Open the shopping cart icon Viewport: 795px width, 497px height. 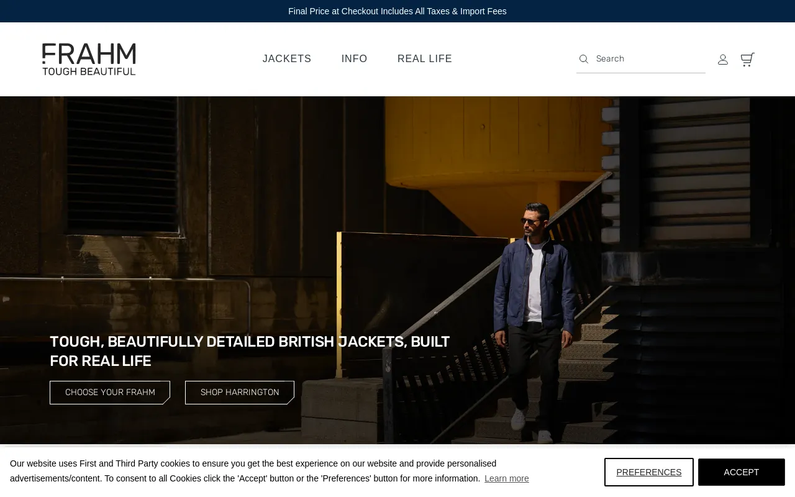(x=748, y=59)
